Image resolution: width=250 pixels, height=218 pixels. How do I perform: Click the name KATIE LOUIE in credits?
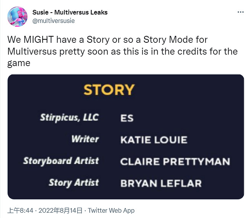(154, 140)
